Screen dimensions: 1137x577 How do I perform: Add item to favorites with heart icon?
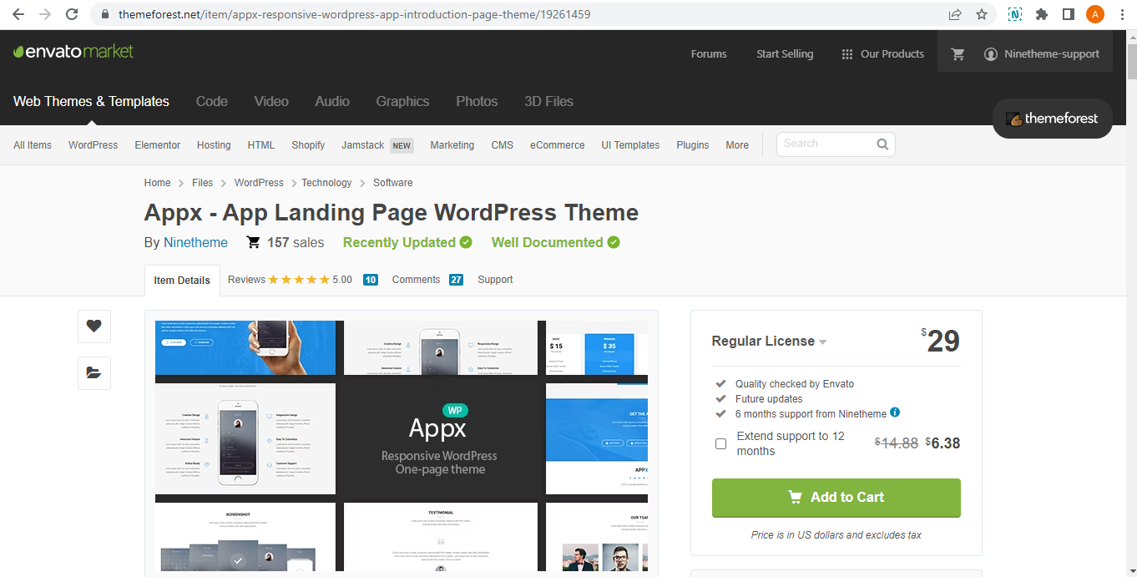tap(94, 326)
